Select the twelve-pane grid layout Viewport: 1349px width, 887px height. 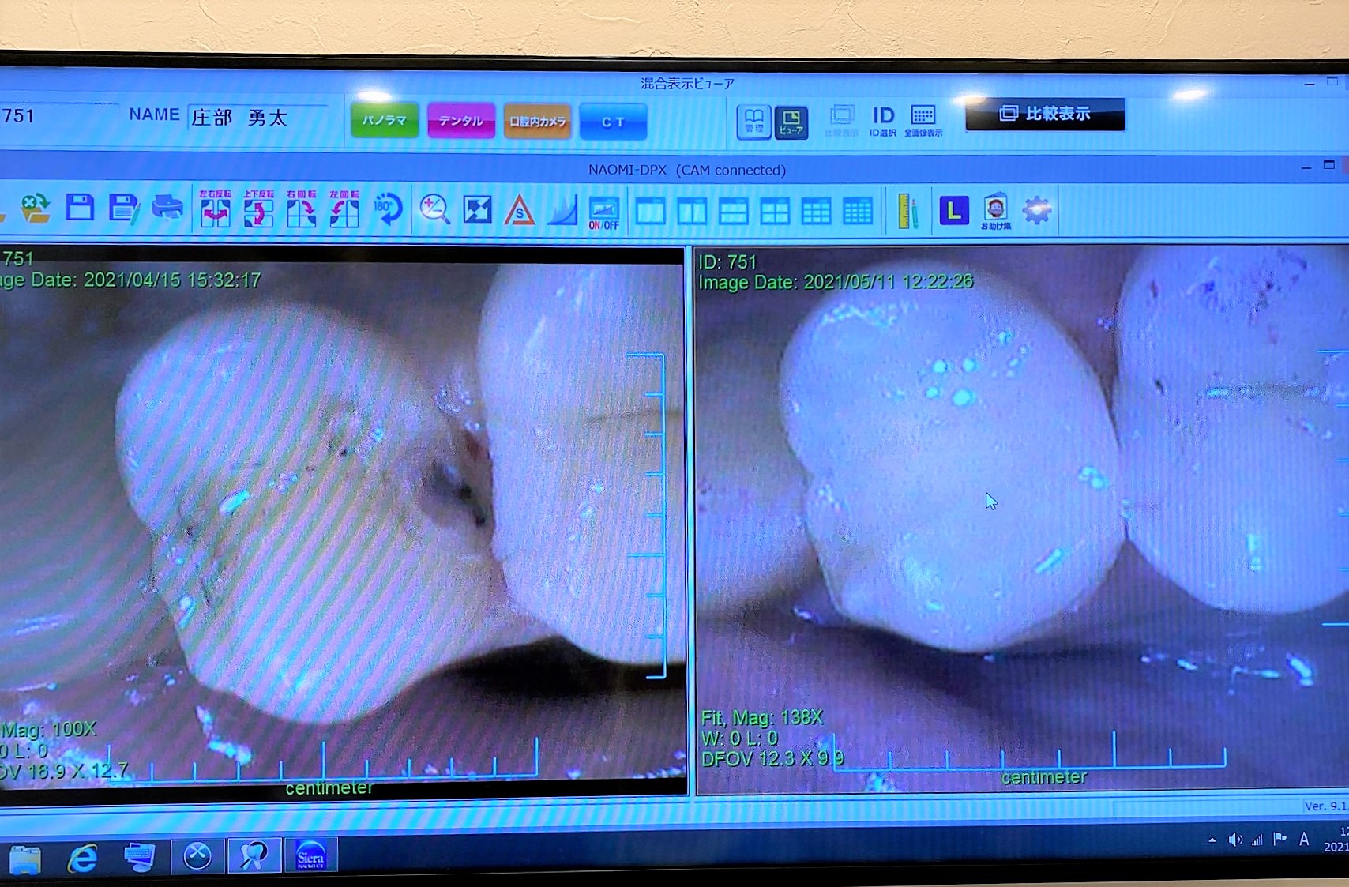(858, 211)
